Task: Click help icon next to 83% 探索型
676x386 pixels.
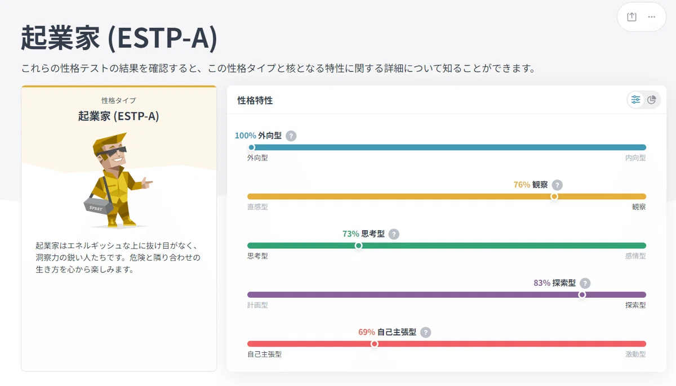Action: click(585, 283)
